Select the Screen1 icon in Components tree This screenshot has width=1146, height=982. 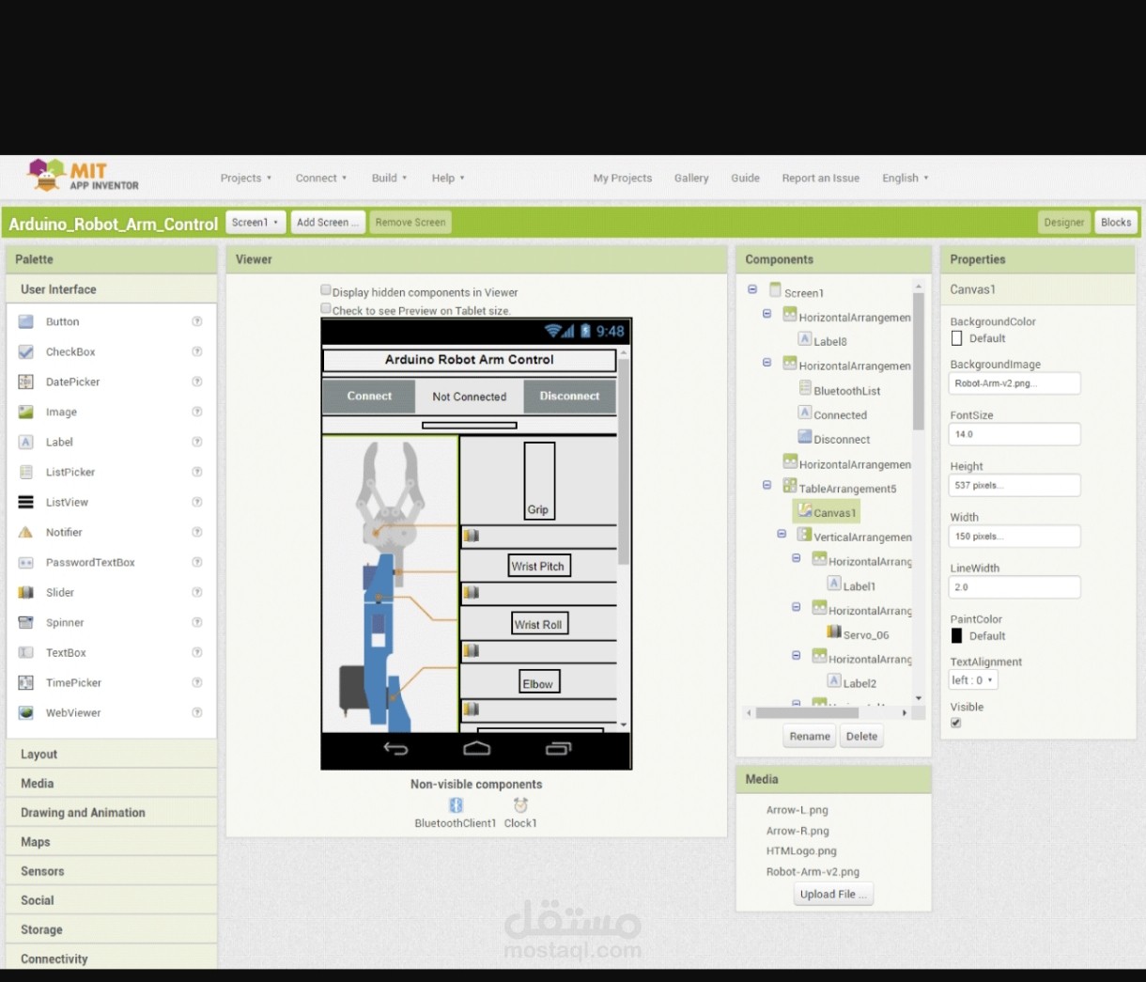pyautogui.click(x=775, y=290)
